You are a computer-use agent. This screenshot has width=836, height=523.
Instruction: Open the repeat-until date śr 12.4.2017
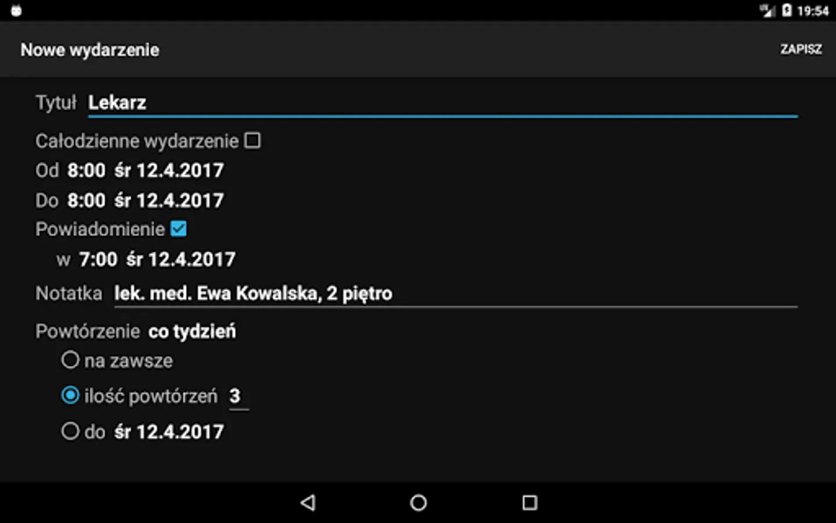pos(169,432)
